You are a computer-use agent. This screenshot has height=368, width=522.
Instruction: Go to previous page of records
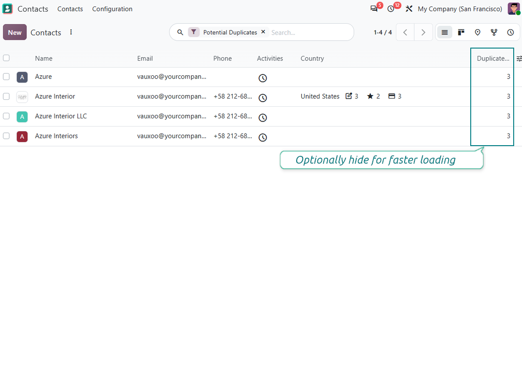click(x=405, y=32)
